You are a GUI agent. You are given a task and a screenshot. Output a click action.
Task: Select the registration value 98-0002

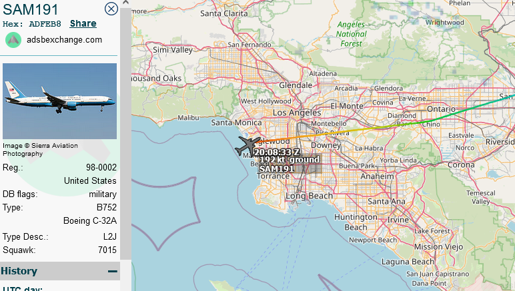pos(101,167)
